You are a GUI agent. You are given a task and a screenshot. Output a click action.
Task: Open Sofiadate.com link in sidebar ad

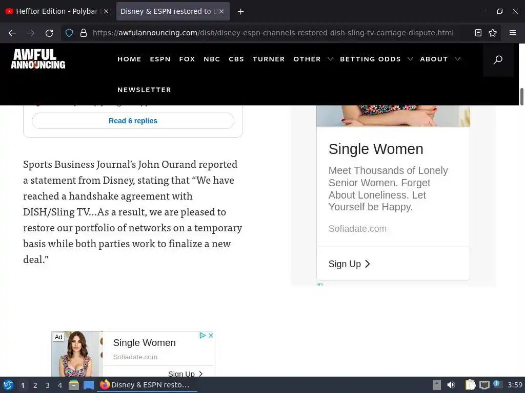(357, 229)
